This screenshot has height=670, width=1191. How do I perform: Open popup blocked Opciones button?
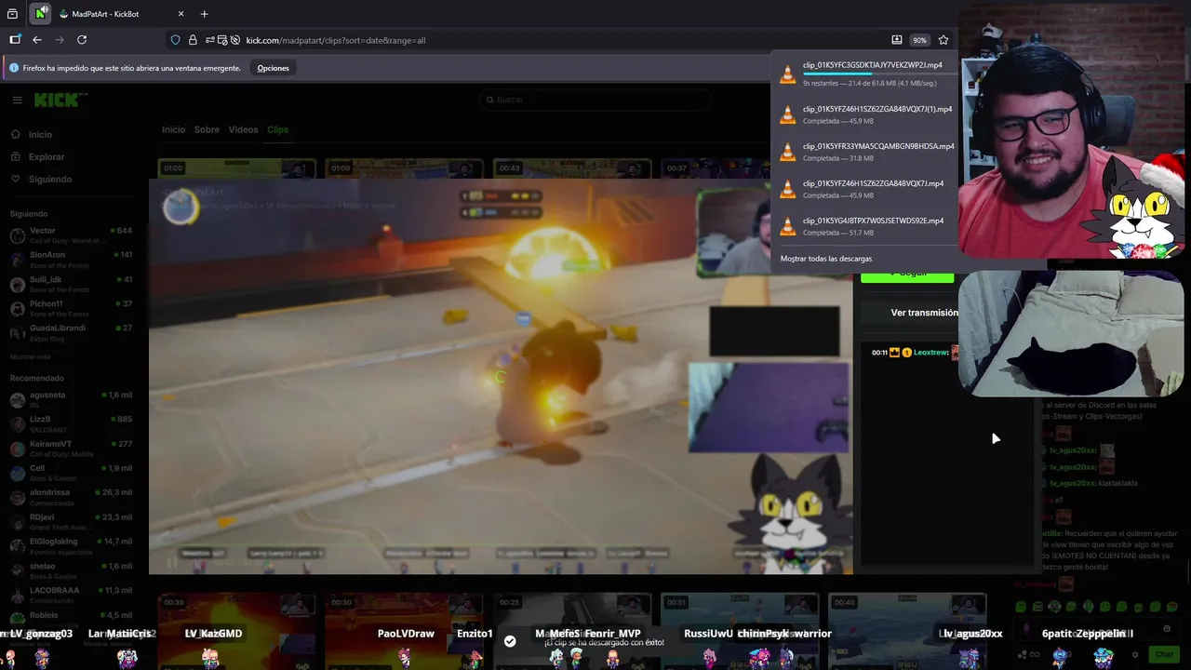[x=273, y=68]
